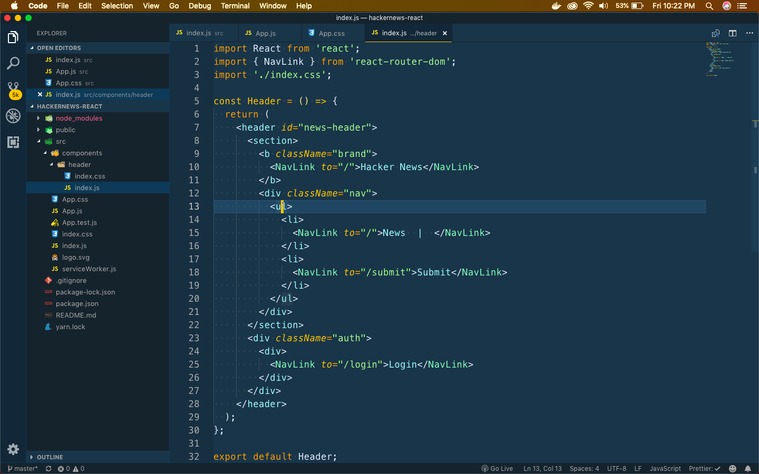Click the battery status icon
This screenshot has height=474, width=759.
click(637, 6)
